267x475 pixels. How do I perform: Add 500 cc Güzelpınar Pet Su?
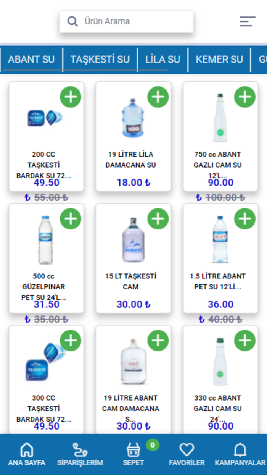pyautogui.click(x=71, y=219)
